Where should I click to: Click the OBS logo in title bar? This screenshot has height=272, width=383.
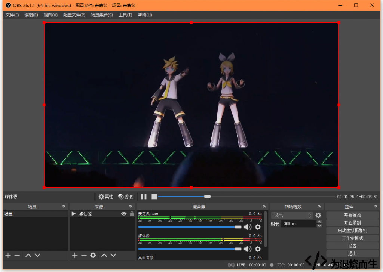pyautogui.click(x=8, y=5)
